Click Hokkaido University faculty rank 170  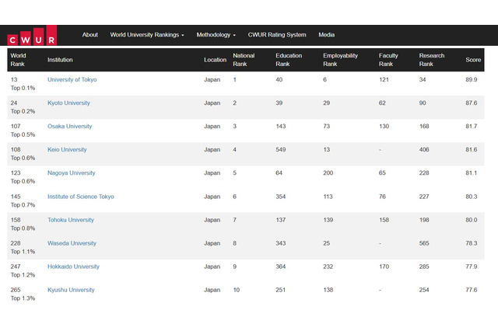[384, 267]
